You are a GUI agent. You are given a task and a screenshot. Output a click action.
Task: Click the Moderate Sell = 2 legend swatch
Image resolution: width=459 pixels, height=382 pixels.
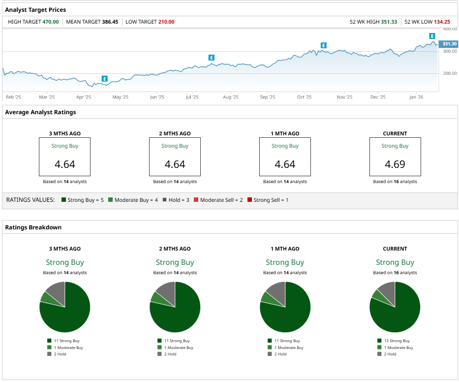click(196, 200)
